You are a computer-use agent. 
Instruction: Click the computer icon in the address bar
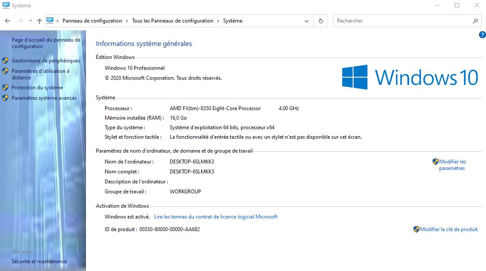pyautogui.click(x=50, y=21)
